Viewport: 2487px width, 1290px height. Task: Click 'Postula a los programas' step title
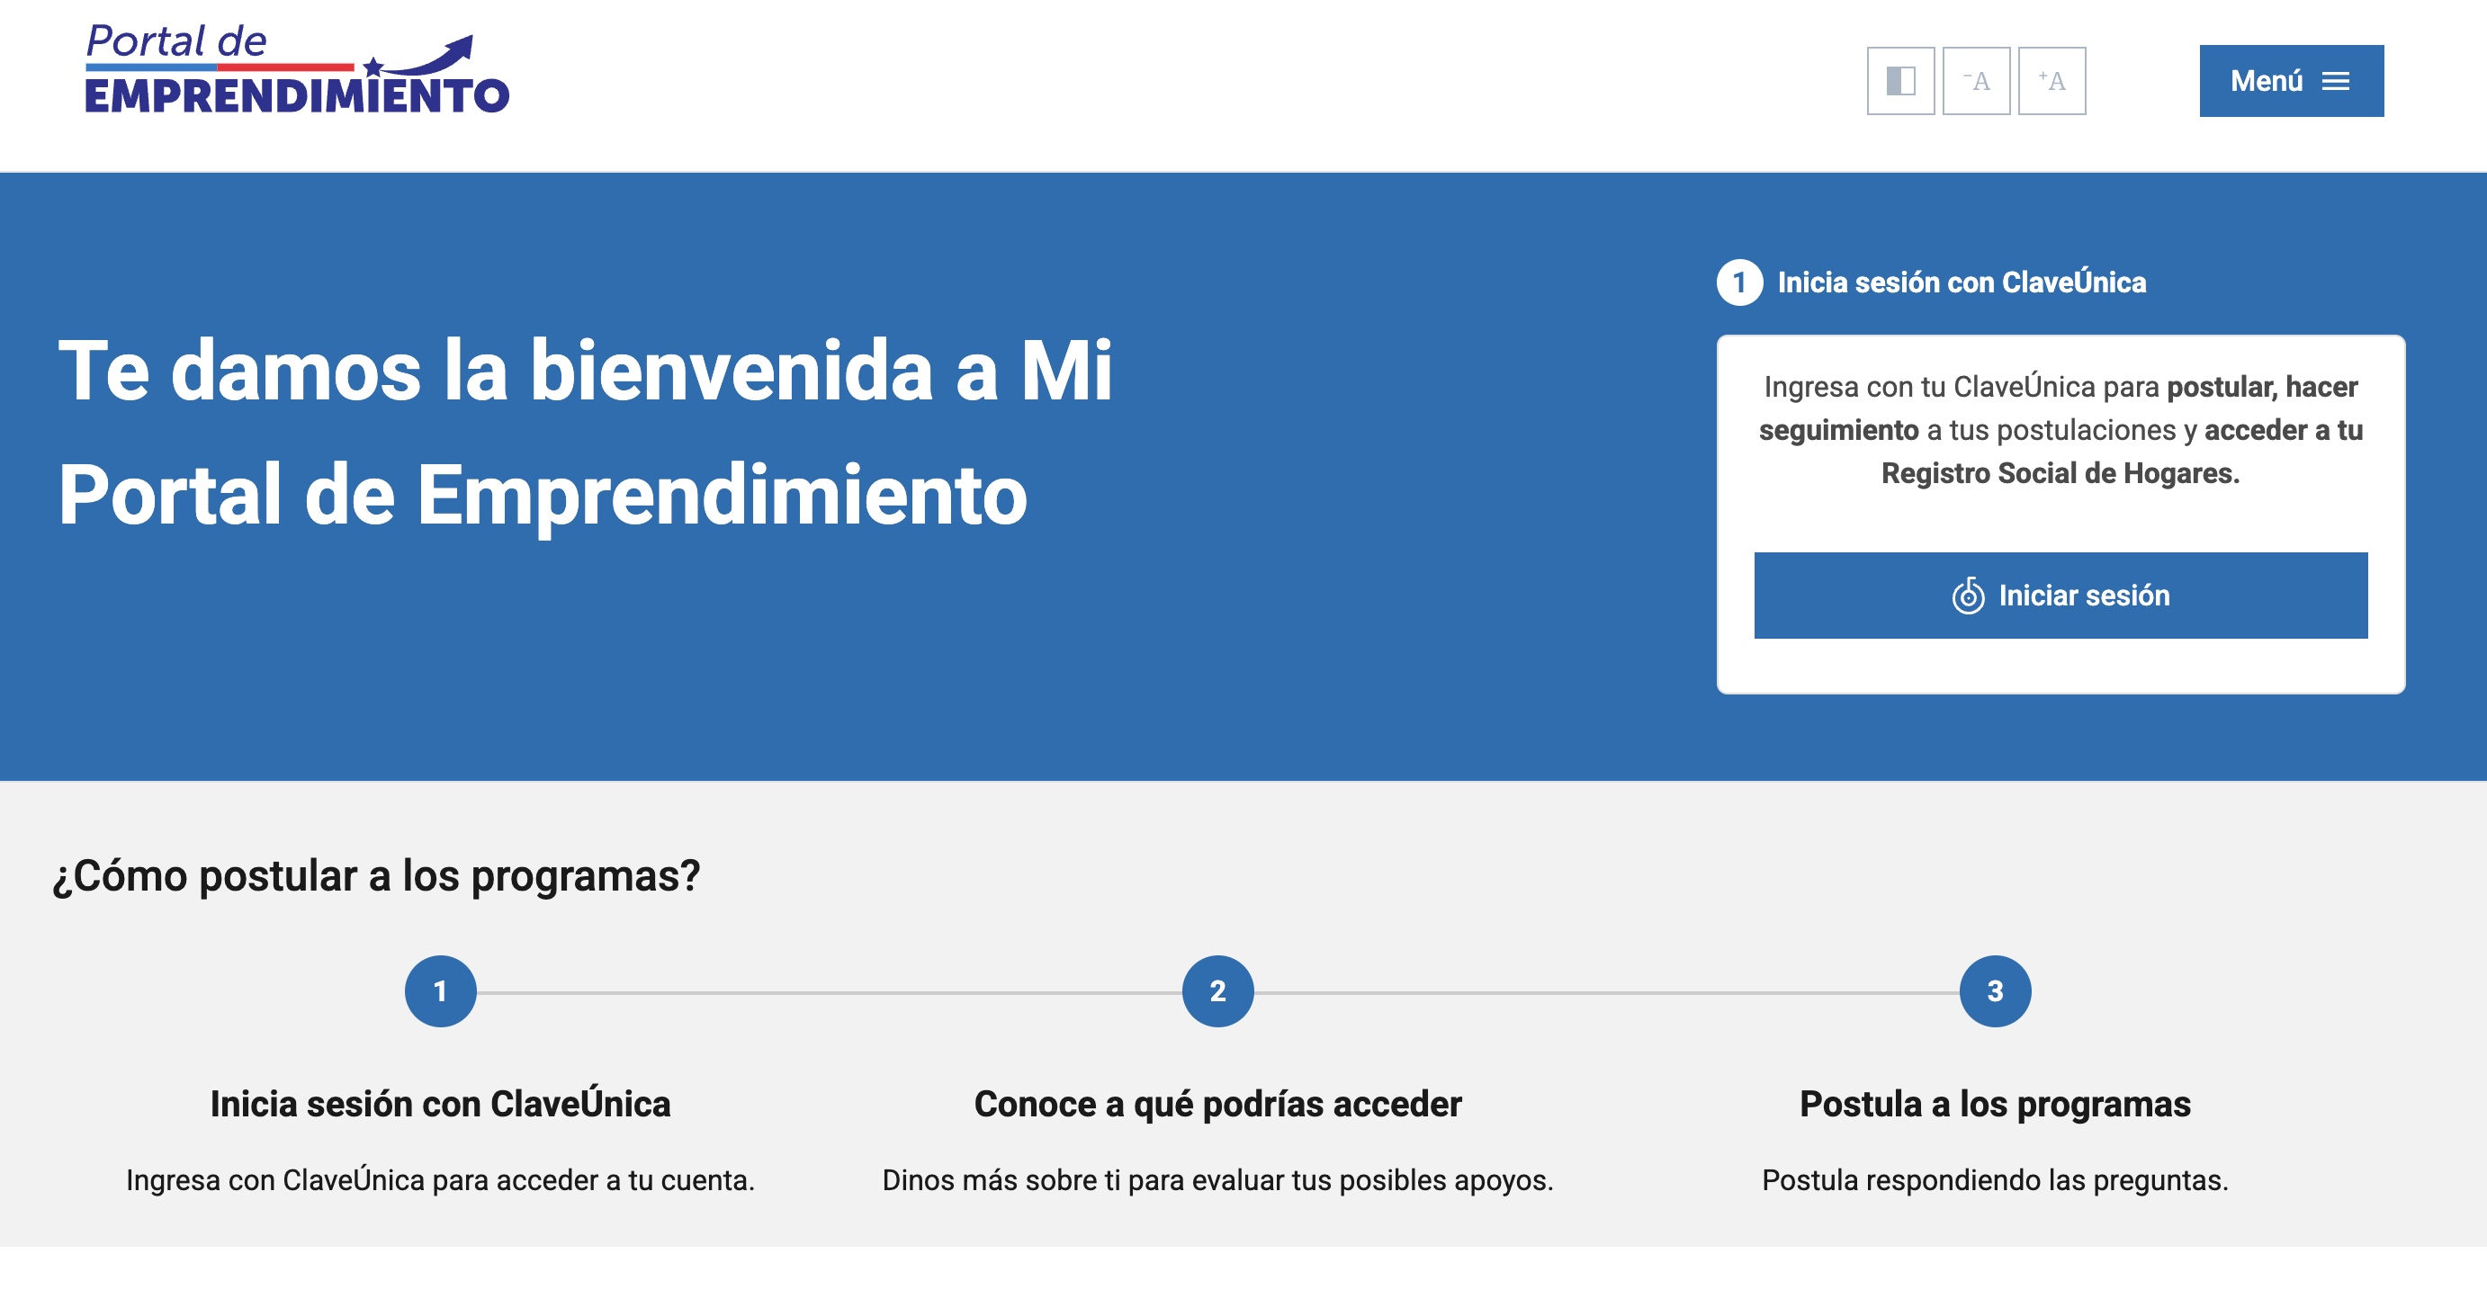[1995, 1104]
